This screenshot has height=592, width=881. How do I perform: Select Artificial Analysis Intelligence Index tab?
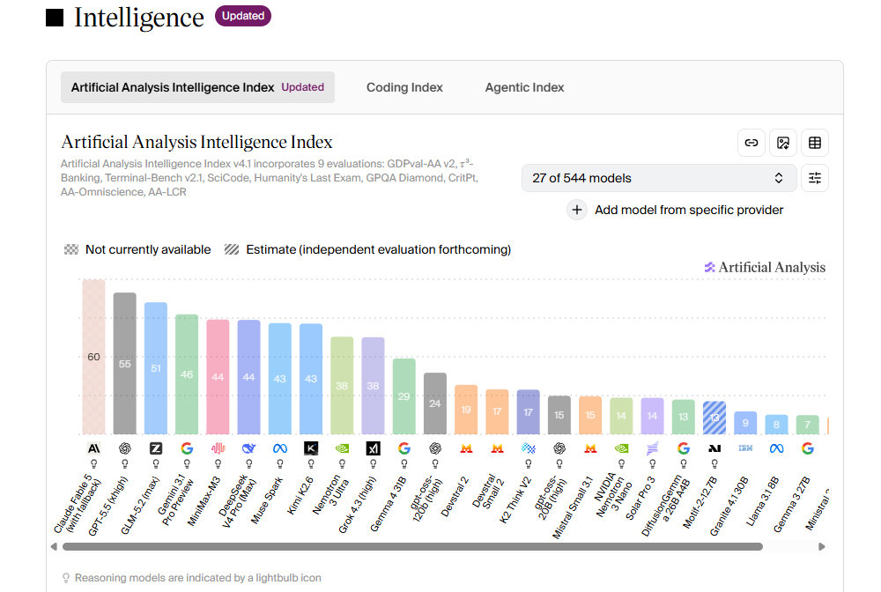pyautogui.click(x=197, y=87)
